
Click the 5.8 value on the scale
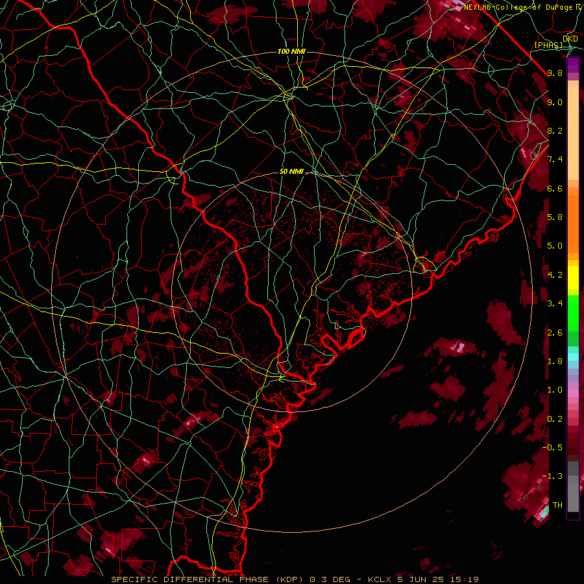[x=555, y=217]
